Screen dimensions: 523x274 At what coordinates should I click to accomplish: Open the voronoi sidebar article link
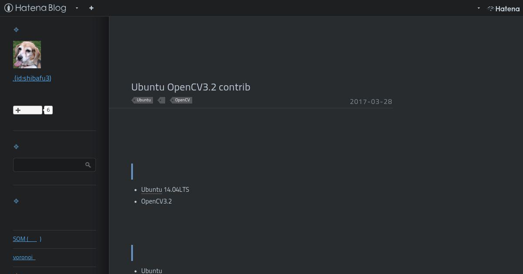click(x=24, y=257)
